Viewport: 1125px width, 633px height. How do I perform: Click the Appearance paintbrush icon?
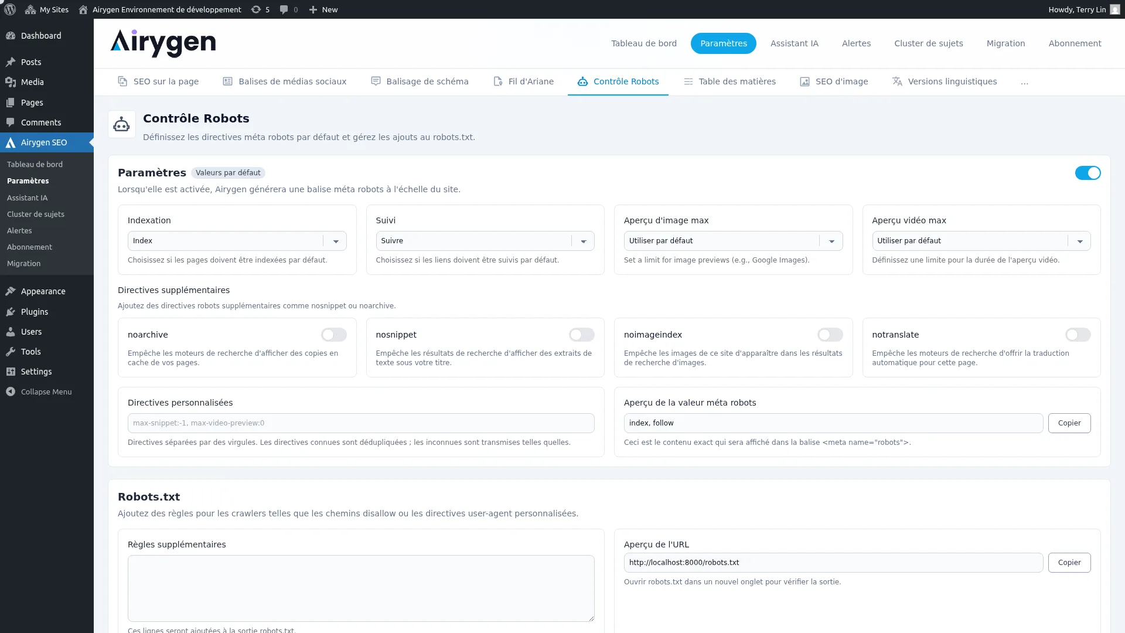coord(11,291)
